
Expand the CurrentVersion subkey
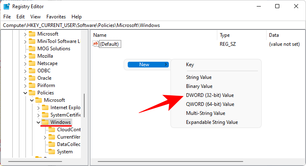tap(45, 137)
